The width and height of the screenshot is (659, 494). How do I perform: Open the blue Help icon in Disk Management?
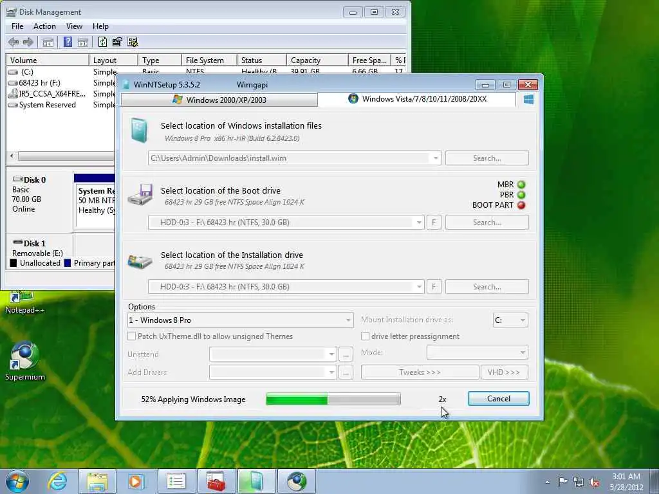pyautogui.click(x=68, y=42)
